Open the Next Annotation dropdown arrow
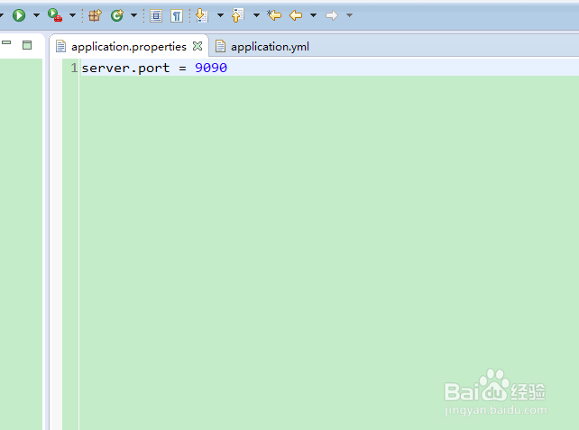The height and width of the screenshot is (430, 579). coord(220,15)
